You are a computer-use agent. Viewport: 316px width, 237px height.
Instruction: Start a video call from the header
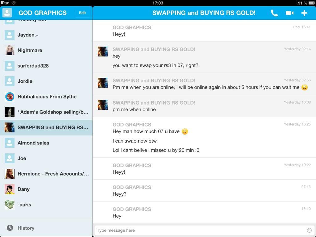point(289,13)
